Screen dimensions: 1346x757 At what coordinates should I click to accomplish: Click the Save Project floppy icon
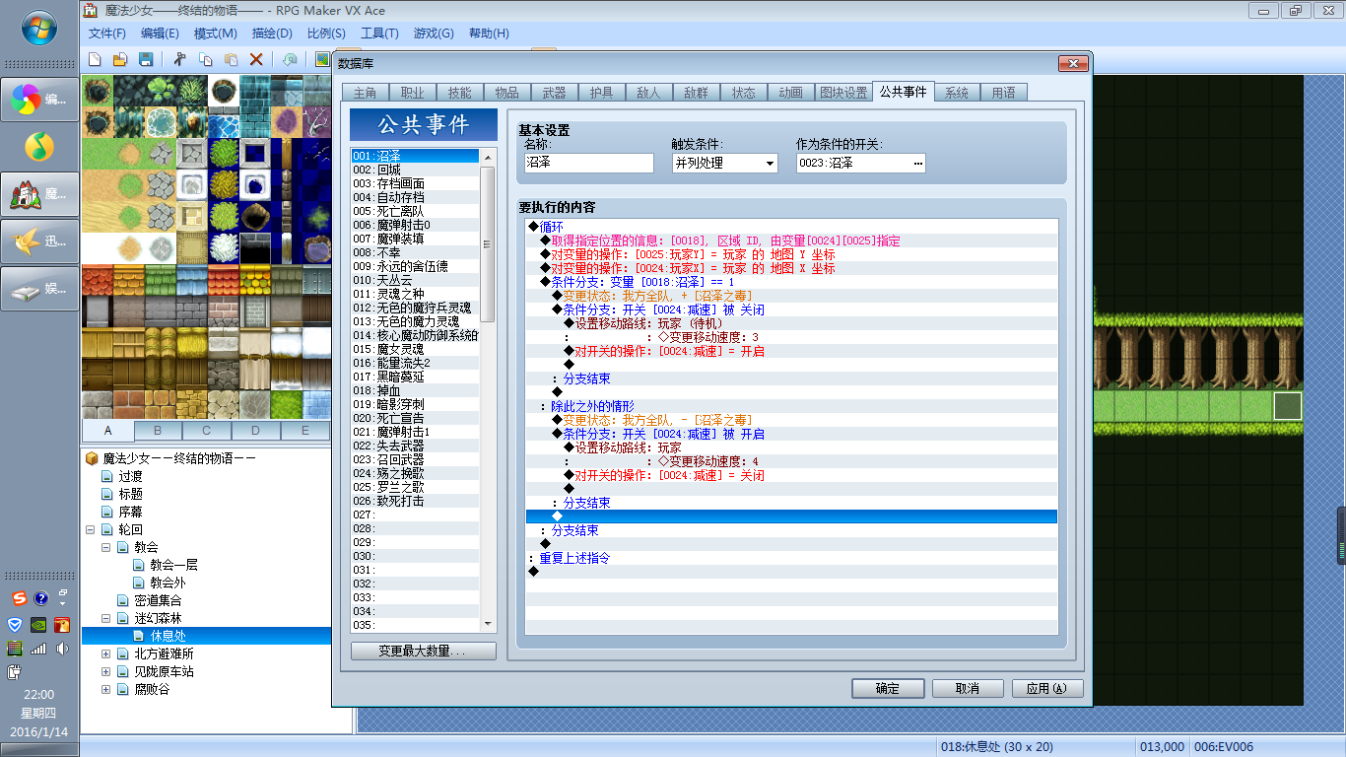(x=146, y=59)
